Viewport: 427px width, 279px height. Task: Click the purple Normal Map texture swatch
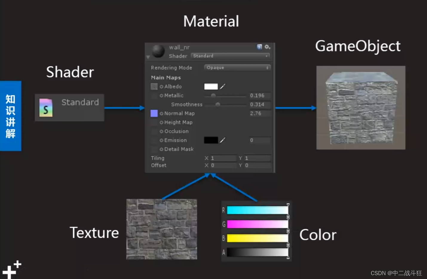coord(154,113)
